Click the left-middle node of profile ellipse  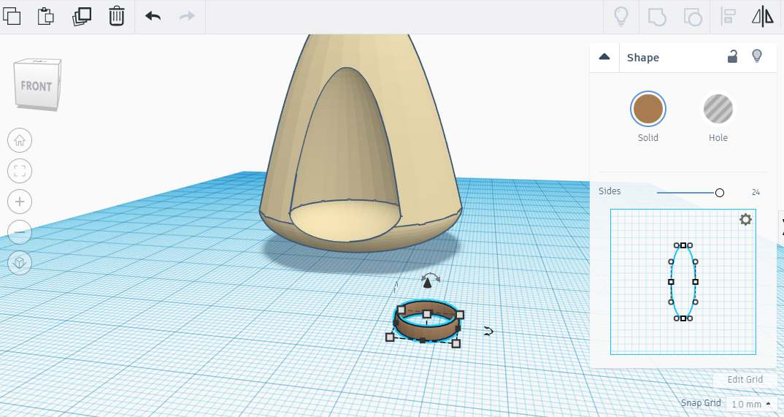pos(671,281)
